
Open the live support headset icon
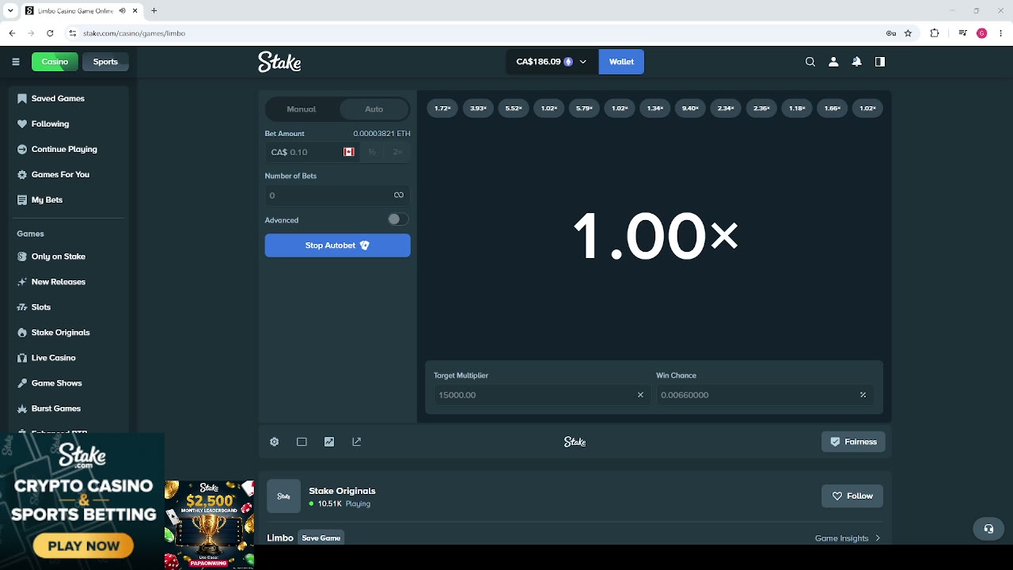(x=988, y=529)
